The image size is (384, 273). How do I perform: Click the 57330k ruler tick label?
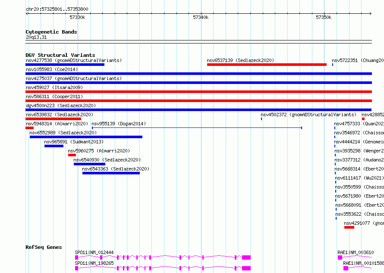(77, 17)
